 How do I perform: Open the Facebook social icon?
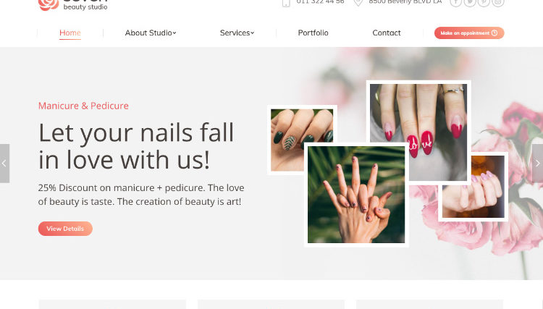pos(455,2)
